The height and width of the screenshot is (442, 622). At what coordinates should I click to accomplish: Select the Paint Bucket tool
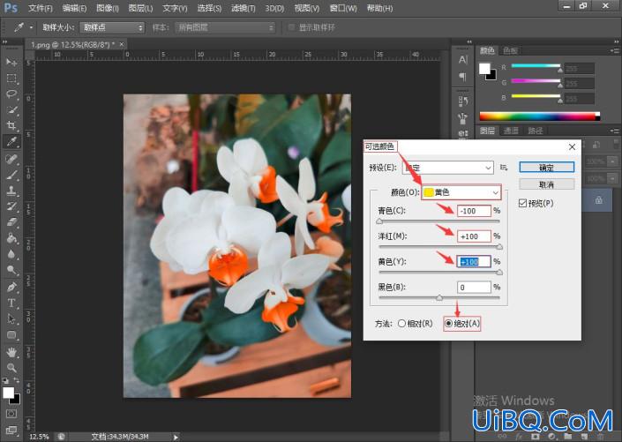tap(11, 238)
